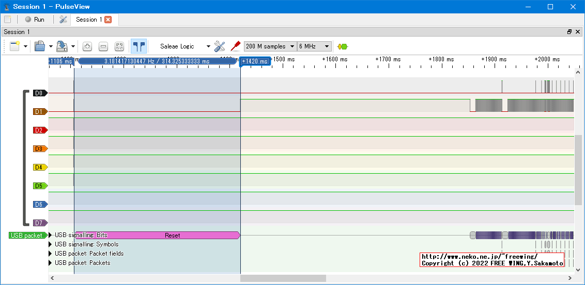Toggle the cursors display button

138,46
